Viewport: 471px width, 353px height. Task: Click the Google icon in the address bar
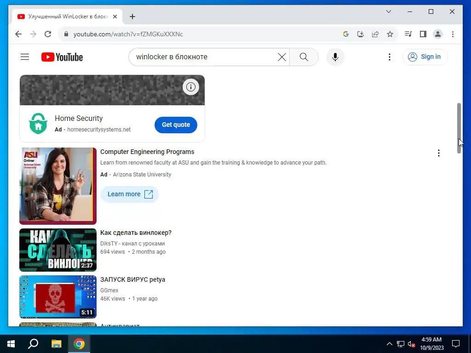coord(346,34)
